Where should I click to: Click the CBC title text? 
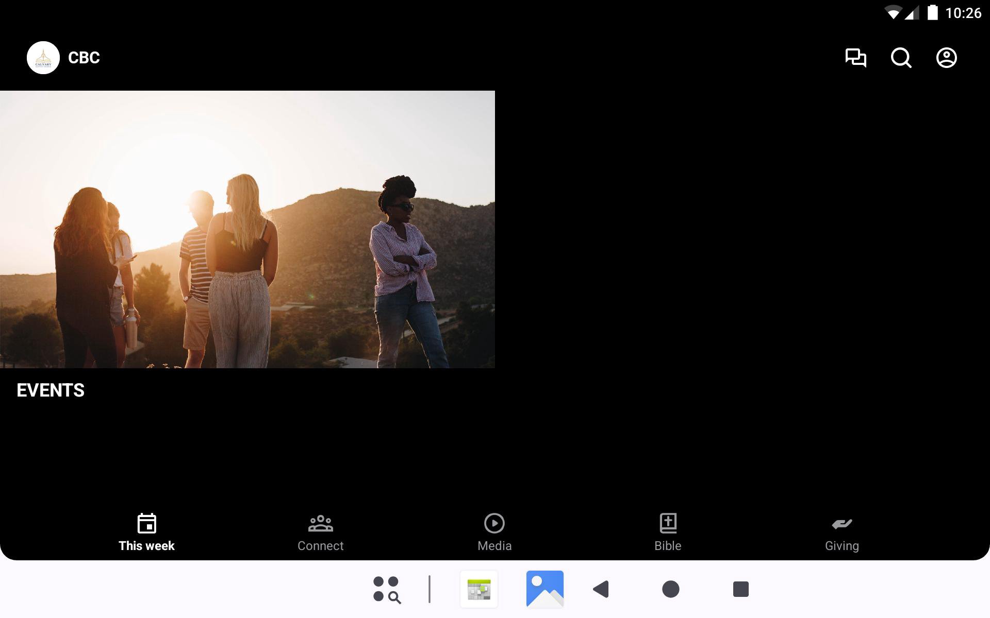pos(84,58)
